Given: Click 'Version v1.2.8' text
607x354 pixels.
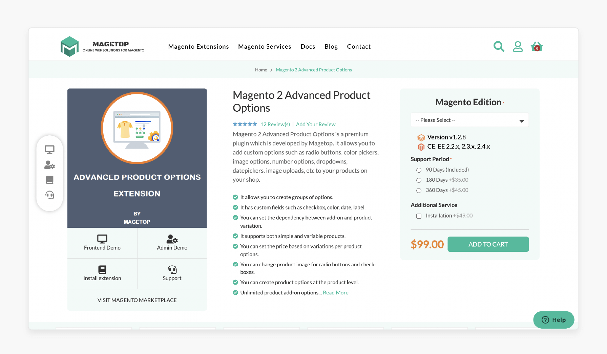Looking at the screenshot, I should point(446,137).
